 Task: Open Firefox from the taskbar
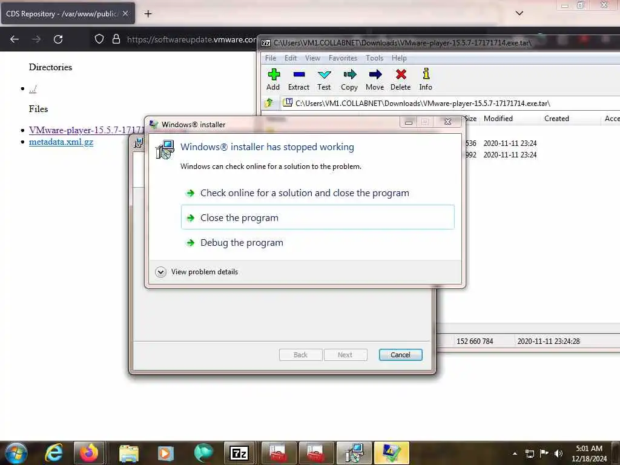coord(89,453)
